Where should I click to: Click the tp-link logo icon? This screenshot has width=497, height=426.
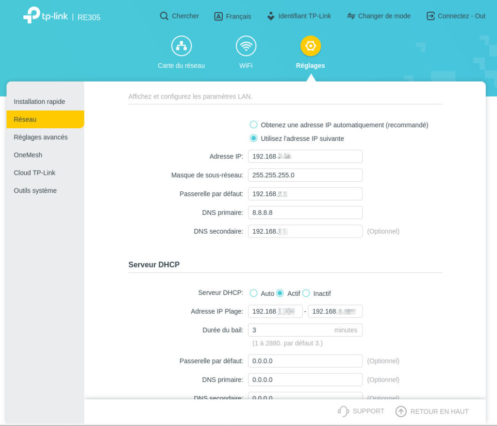[32, 15]
